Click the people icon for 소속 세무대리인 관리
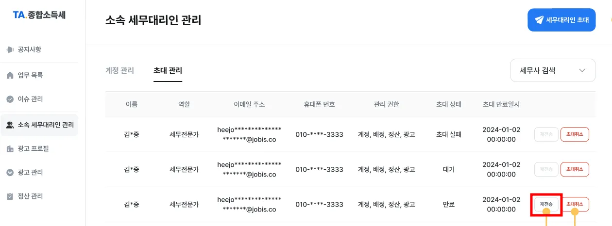Screen dimensions: 612x226 10,125
